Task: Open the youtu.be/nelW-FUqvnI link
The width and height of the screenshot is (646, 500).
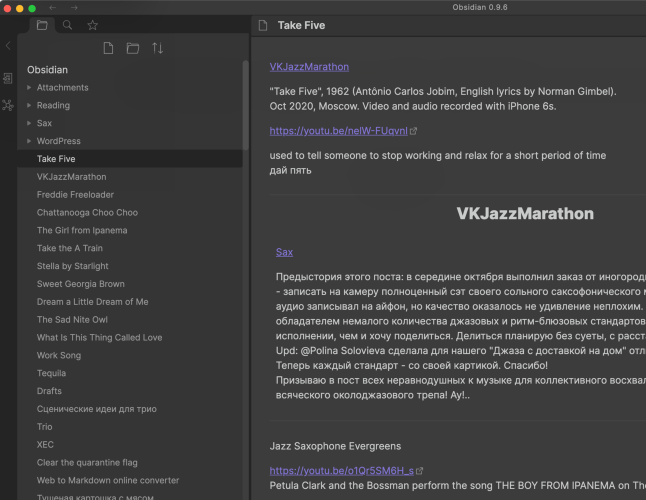Action: [x=338, y=131]
